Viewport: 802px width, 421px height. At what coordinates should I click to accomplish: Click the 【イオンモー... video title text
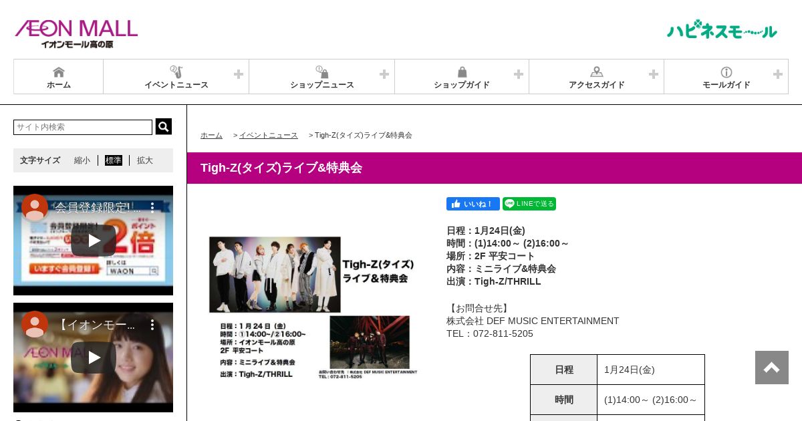[96, 325]
